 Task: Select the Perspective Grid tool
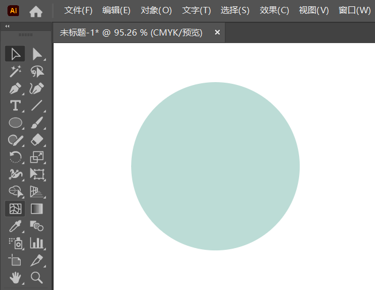pyautogui.click(x=37, y=192)
